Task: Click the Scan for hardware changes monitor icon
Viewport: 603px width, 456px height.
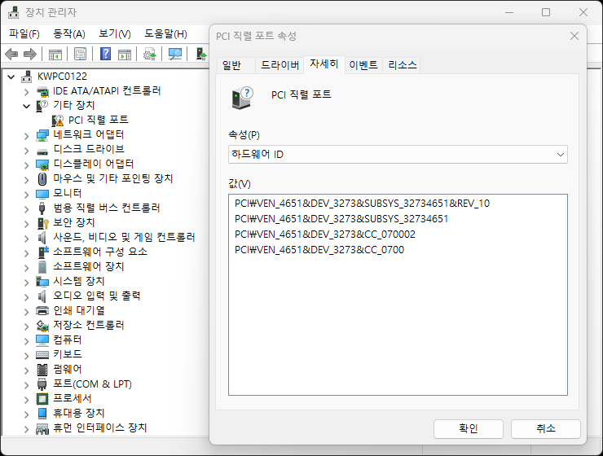Action: tap(175, 55)
